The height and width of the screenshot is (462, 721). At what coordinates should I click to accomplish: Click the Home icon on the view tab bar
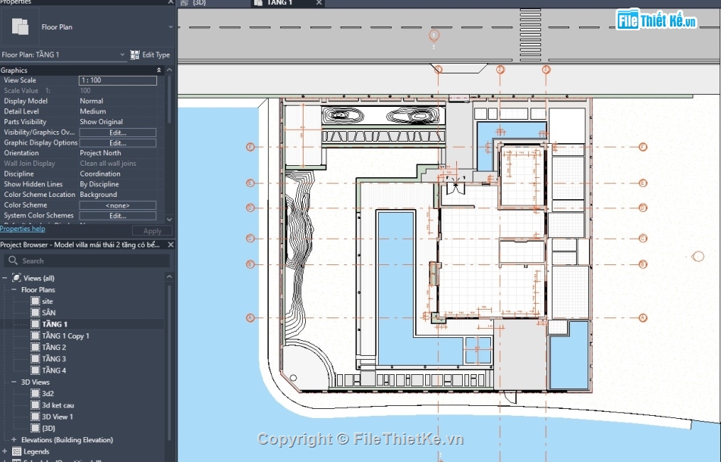(x=182, y=3)
